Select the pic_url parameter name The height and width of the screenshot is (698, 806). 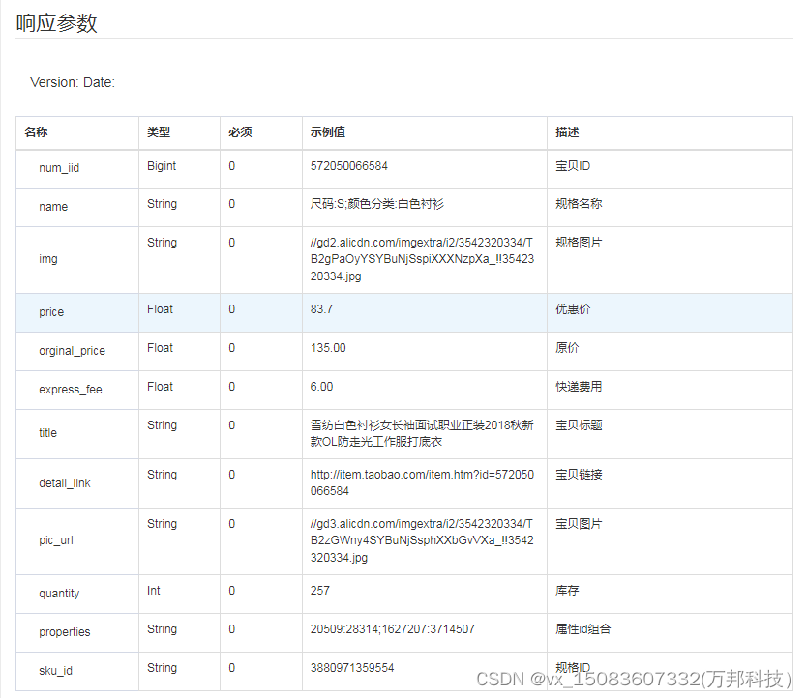pos(56,540)
